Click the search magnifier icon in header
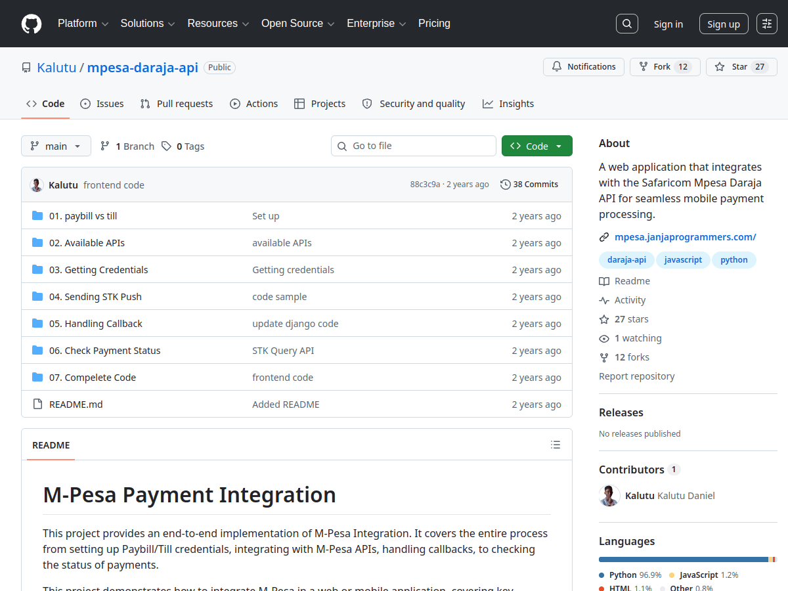The height and width of the screenshot is (591, 788). [x=627, y=24]
